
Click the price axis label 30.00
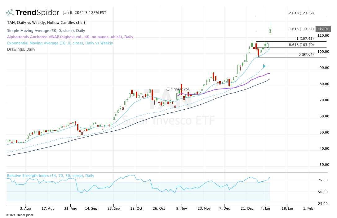[324, 165]
